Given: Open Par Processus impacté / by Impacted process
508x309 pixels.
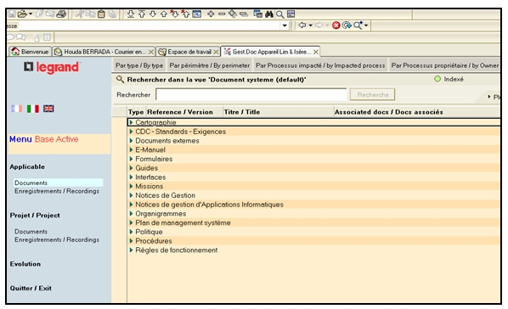Looking at the screenshot, I should pyautogui.click(x=320, y=65).
